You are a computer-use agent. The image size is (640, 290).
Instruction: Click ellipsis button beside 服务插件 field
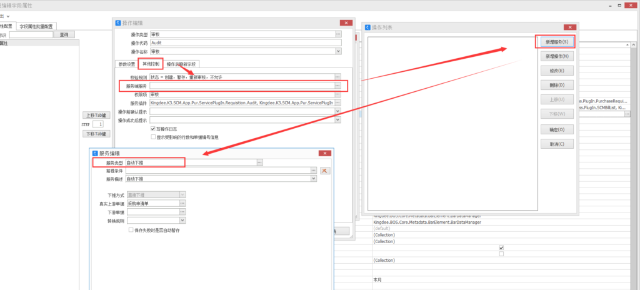point(338,102)
